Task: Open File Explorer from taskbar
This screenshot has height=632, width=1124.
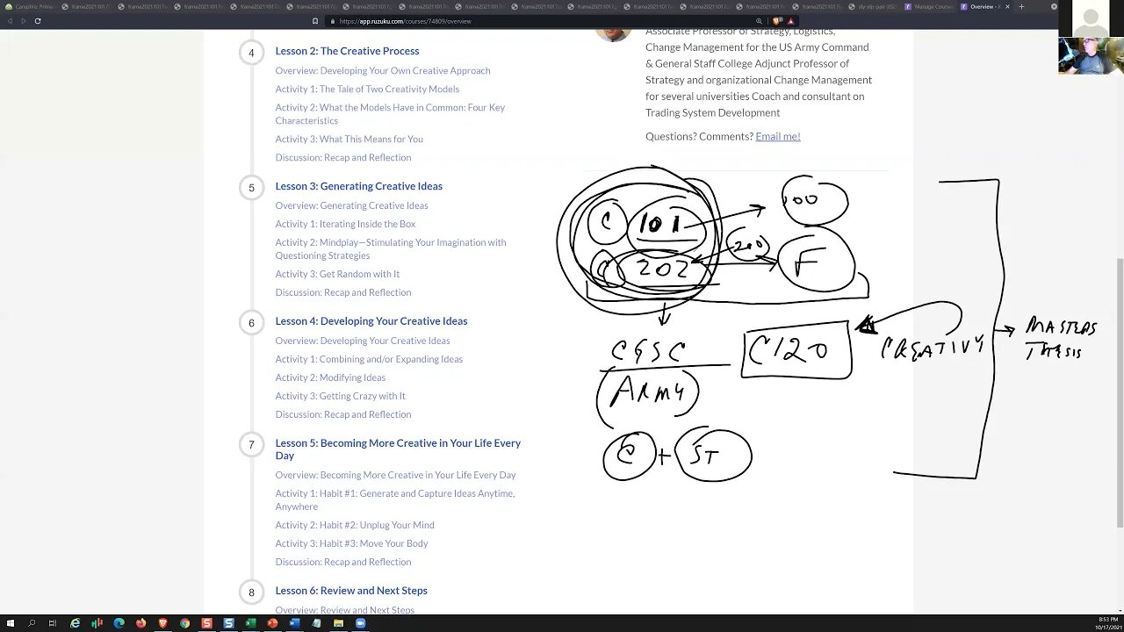Action: click(x=338, y=623)
